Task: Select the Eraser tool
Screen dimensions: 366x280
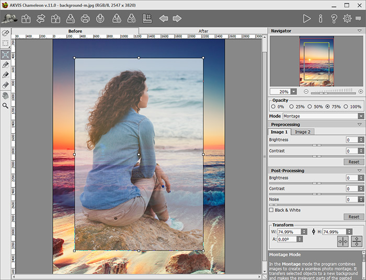Action: point(5,85)
